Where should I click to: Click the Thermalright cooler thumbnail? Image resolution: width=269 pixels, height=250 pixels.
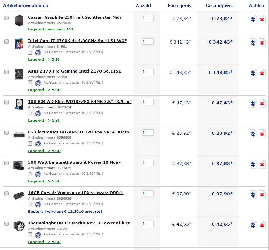19,226
